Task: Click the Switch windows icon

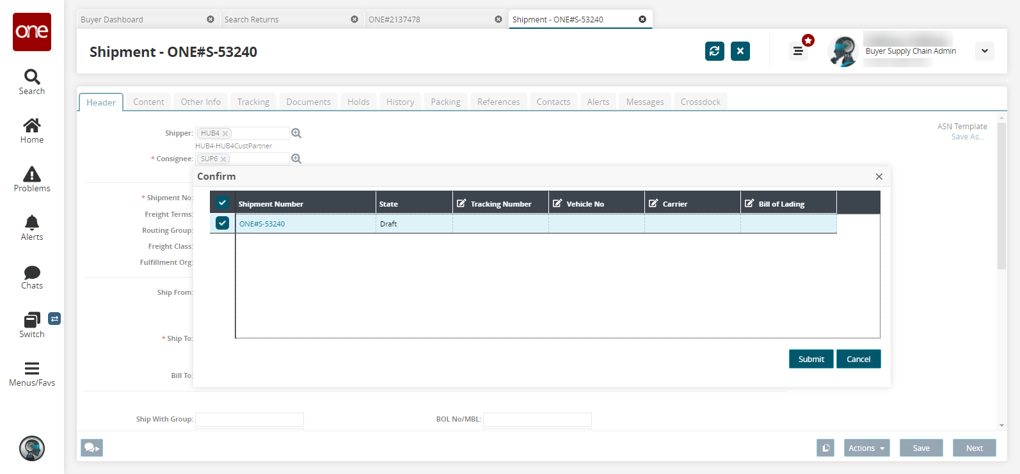Action: pos(32,320)
